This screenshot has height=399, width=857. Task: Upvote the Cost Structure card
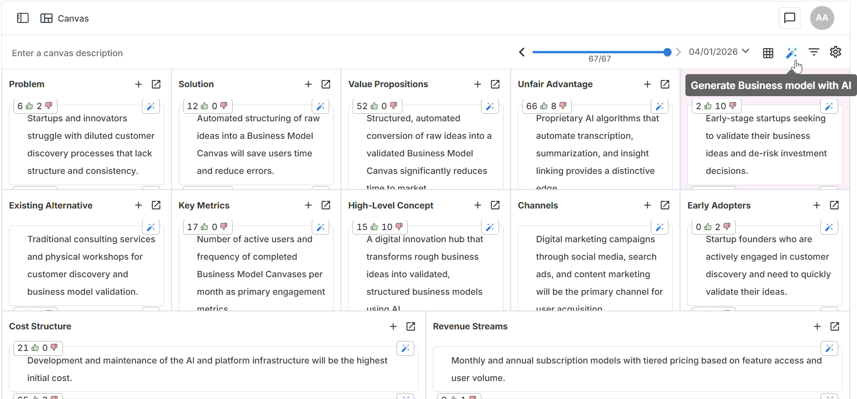pyautogui.click(x=35, y=348)
